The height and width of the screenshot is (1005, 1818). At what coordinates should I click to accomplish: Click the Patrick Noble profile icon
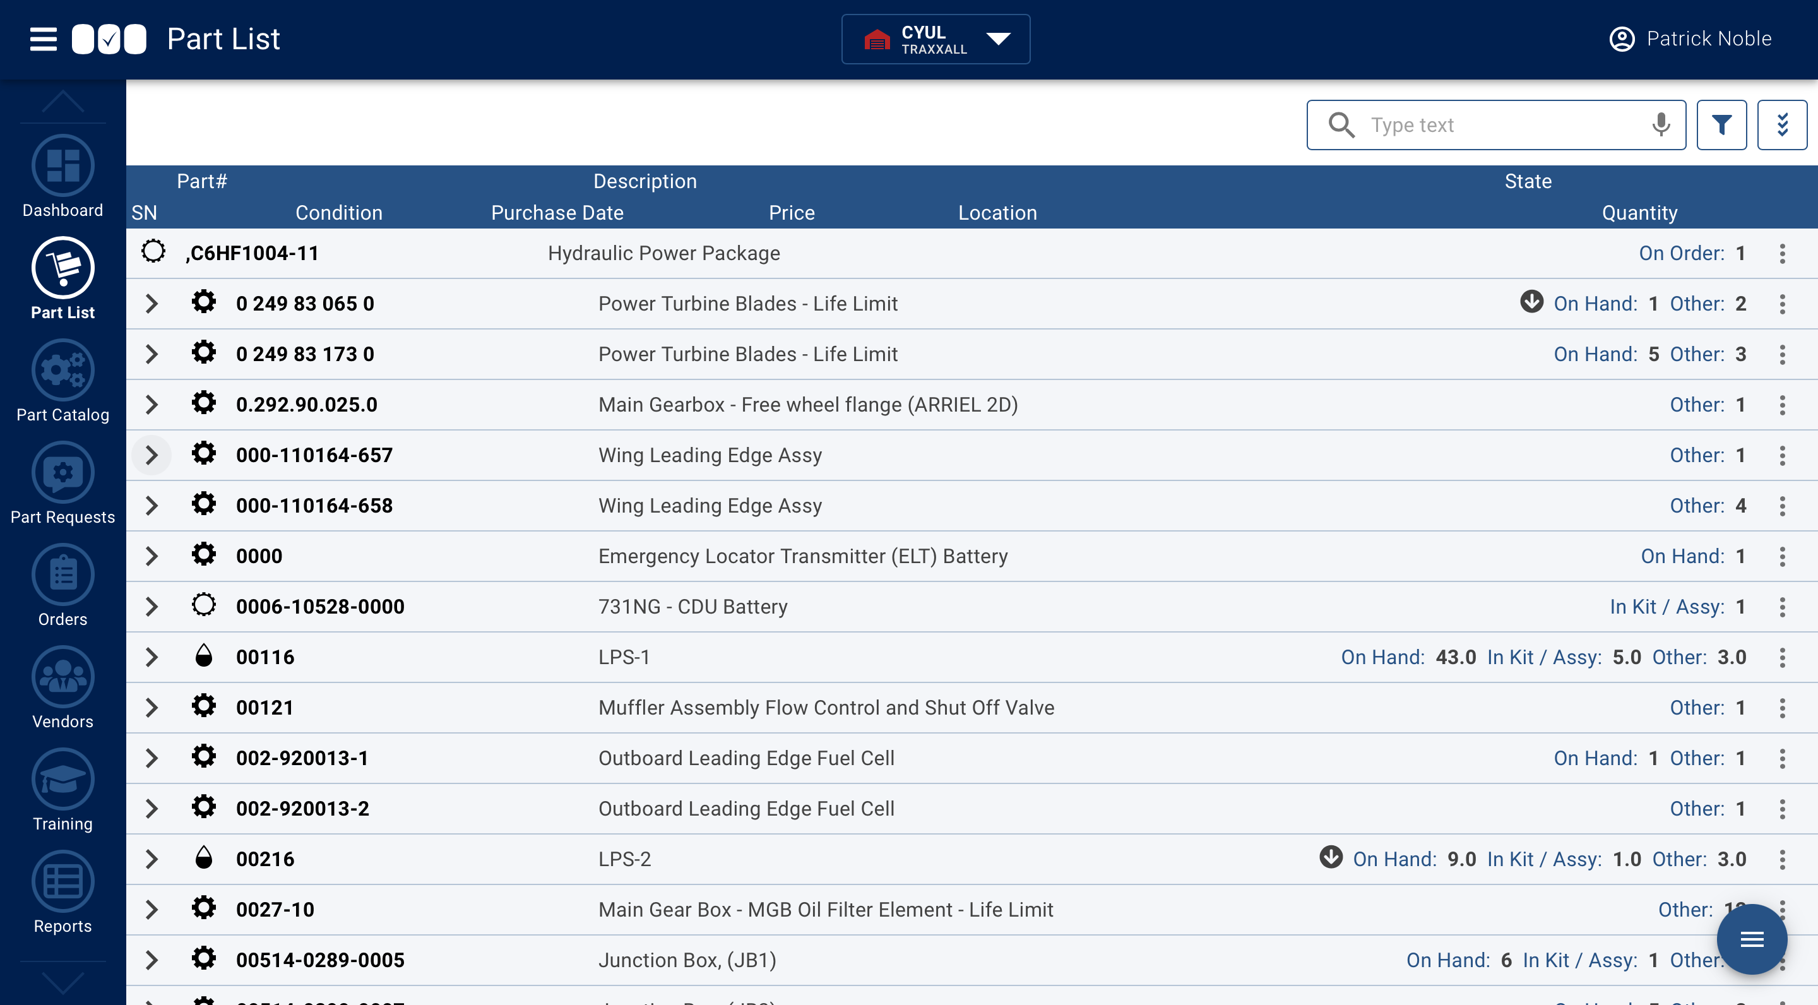[1621, 39]
